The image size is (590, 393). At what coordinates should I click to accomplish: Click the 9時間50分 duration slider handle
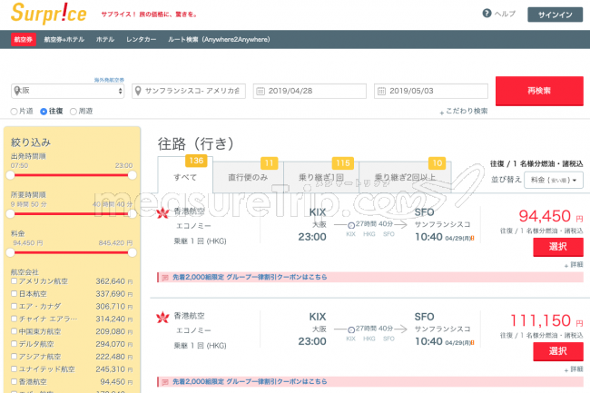point(11,214)
